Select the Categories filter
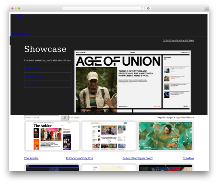The image size is (218, 184). click(x=179, y=117)
